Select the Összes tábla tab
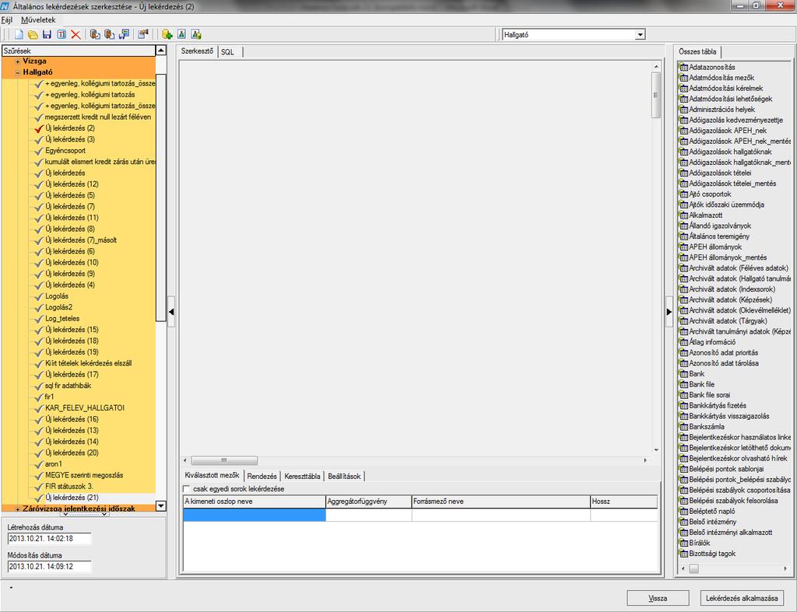 [697, 52]
